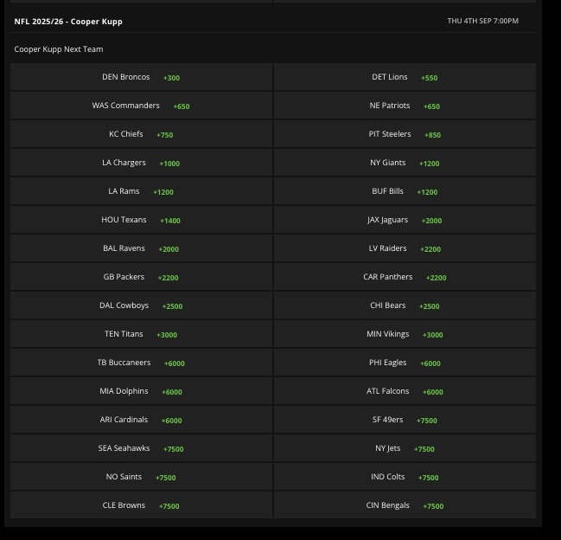Viewport: 561px width, 540px height.
Task: Pick LA Rams +1200 bet
Action: [141, 191]
